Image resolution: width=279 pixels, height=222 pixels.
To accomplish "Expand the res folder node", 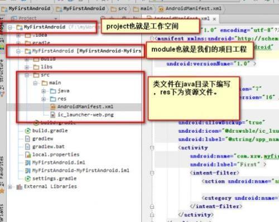I will click(x=44, y=99).
